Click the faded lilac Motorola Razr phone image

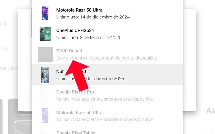coord(45,116)
